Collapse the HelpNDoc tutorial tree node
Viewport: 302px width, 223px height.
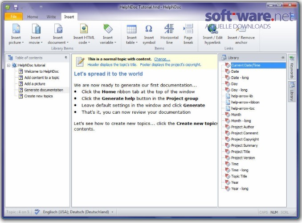click(x=8, y=66)
